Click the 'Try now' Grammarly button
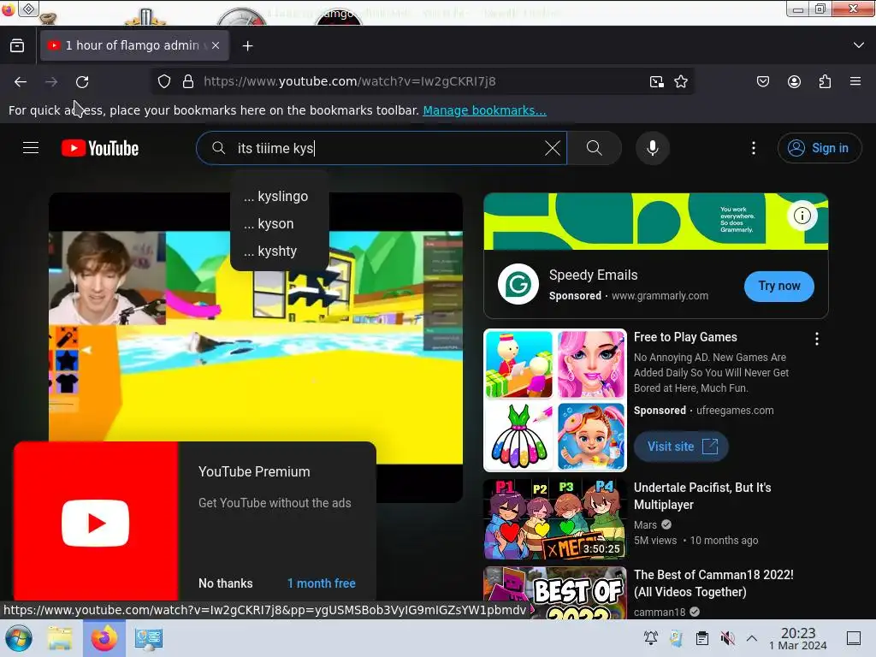876x657 pixels. coord(778,286)
